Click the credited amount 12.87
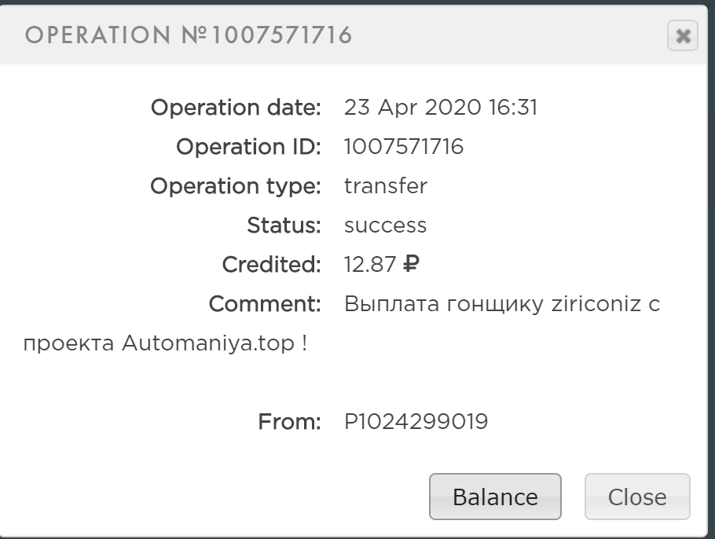715x539 pixels. [x=370, y=265]
